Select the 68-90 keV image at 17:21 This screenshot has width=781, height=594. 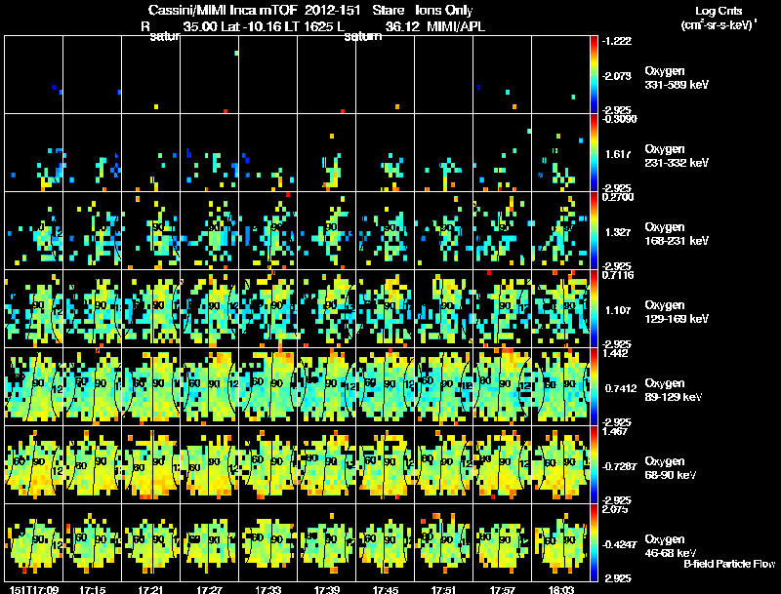tap(151, 464)
